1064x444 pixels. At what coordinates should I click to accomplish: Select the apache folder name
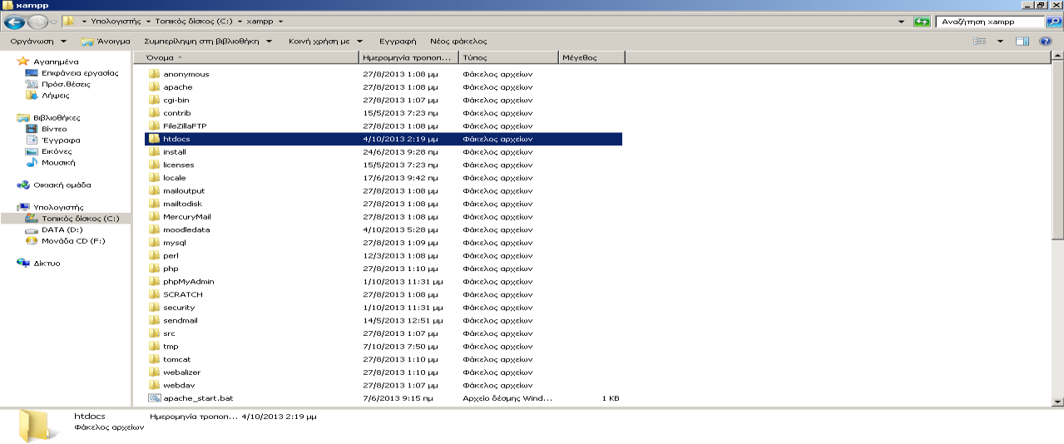178,86
